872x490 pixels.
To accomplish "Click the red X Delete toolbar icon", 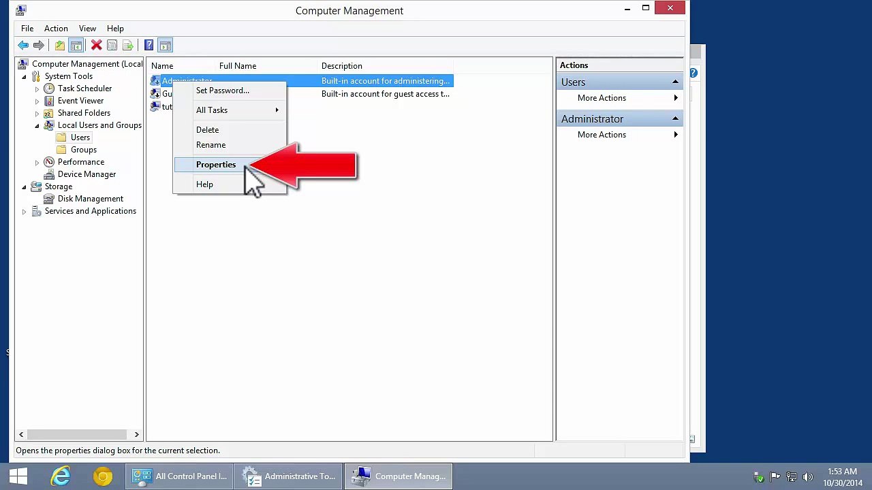I will pyautogui.click(x=96, y=46).
